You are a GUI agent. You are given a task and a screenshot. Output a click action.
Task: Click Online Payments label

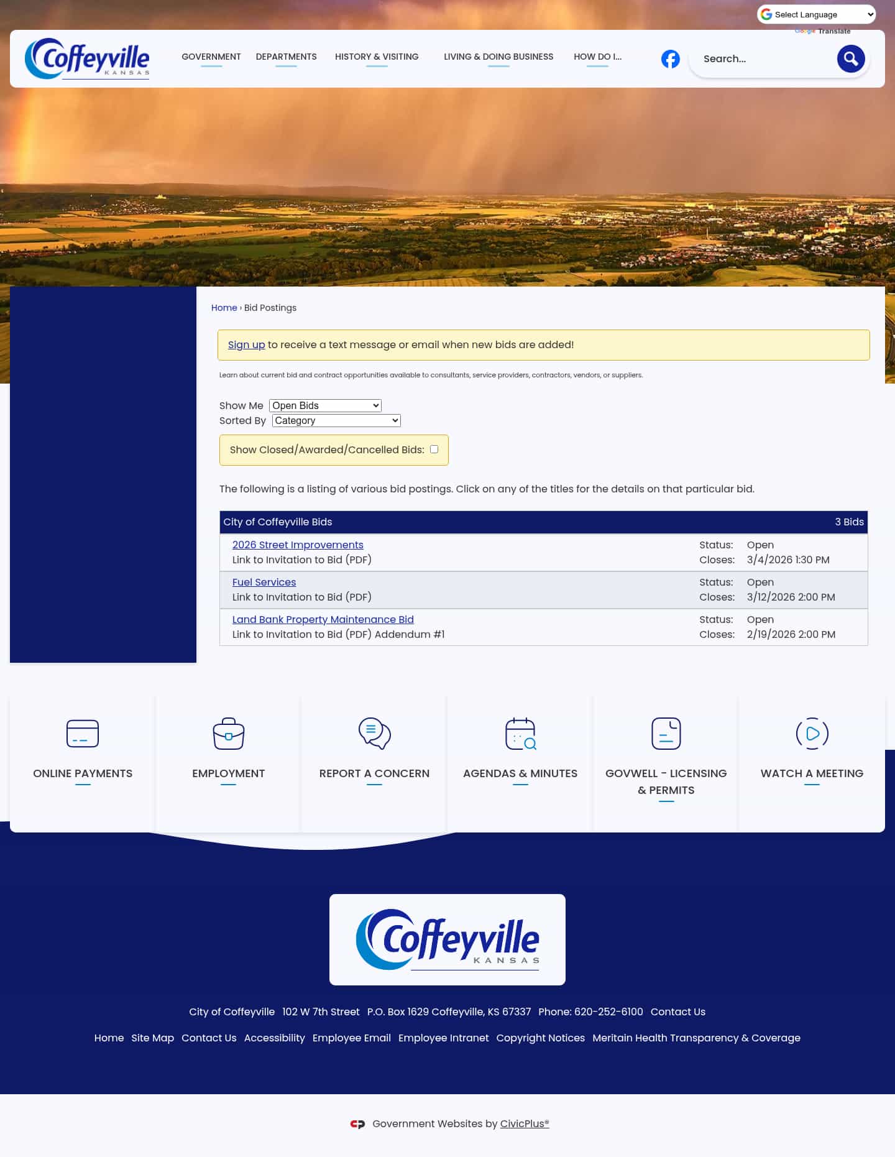83,773
